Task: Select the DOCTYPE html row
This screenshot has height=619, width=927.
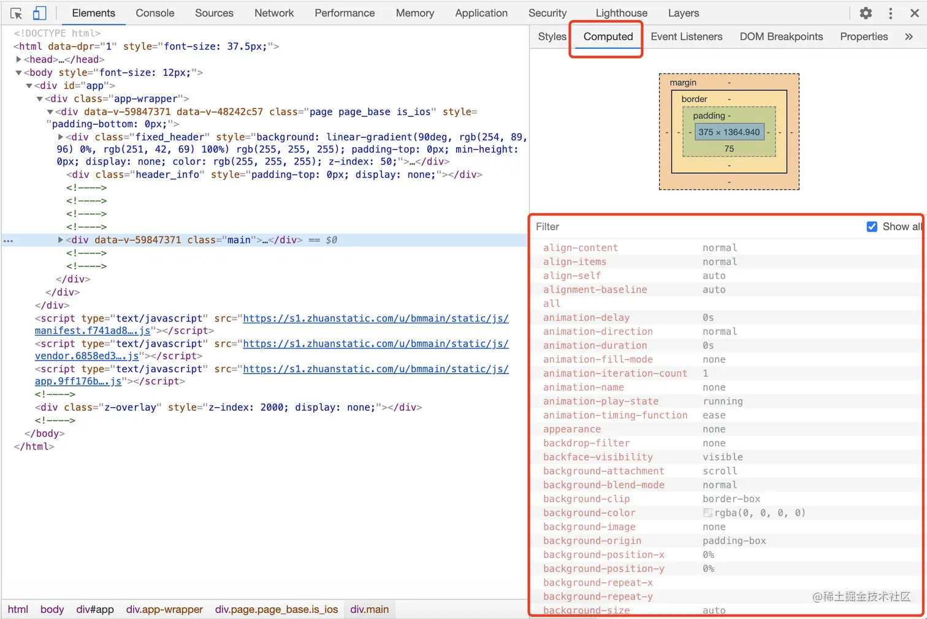Action: click(x=57, y=33)
